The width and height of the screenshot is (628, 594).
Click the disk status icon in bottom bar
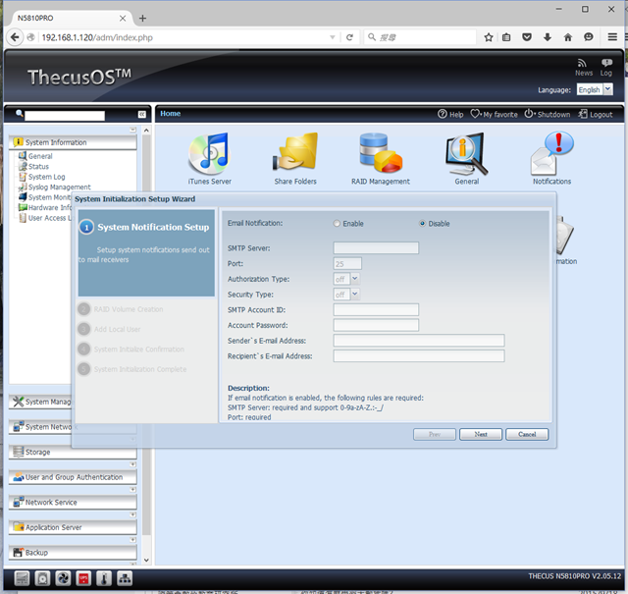[x=42, y=578]
